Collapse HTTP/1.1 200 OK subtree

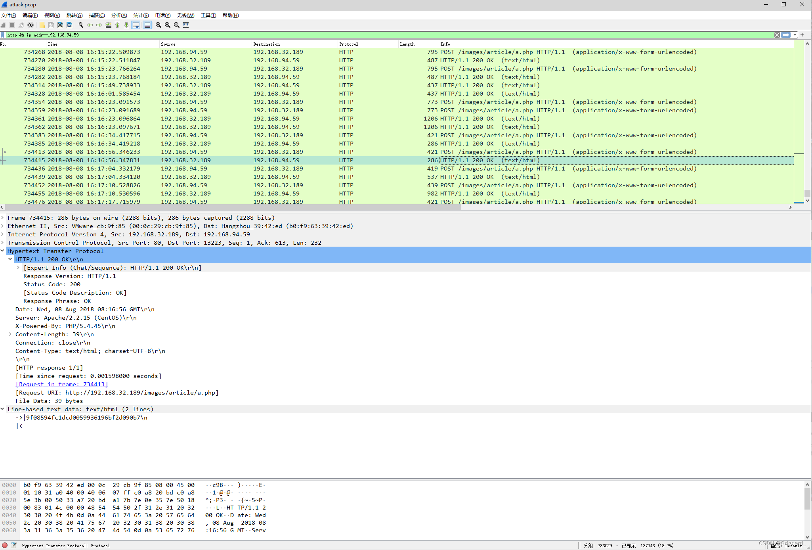coord(10,259)
